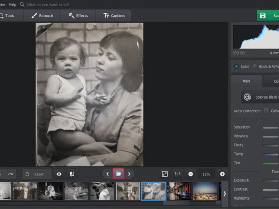Open the 12% zoom level box
The height and width of the screenshot is (209, 279).
tap(206, 174)
